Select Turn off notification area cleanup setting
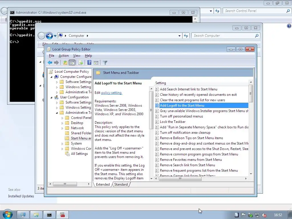 [185, 133]
